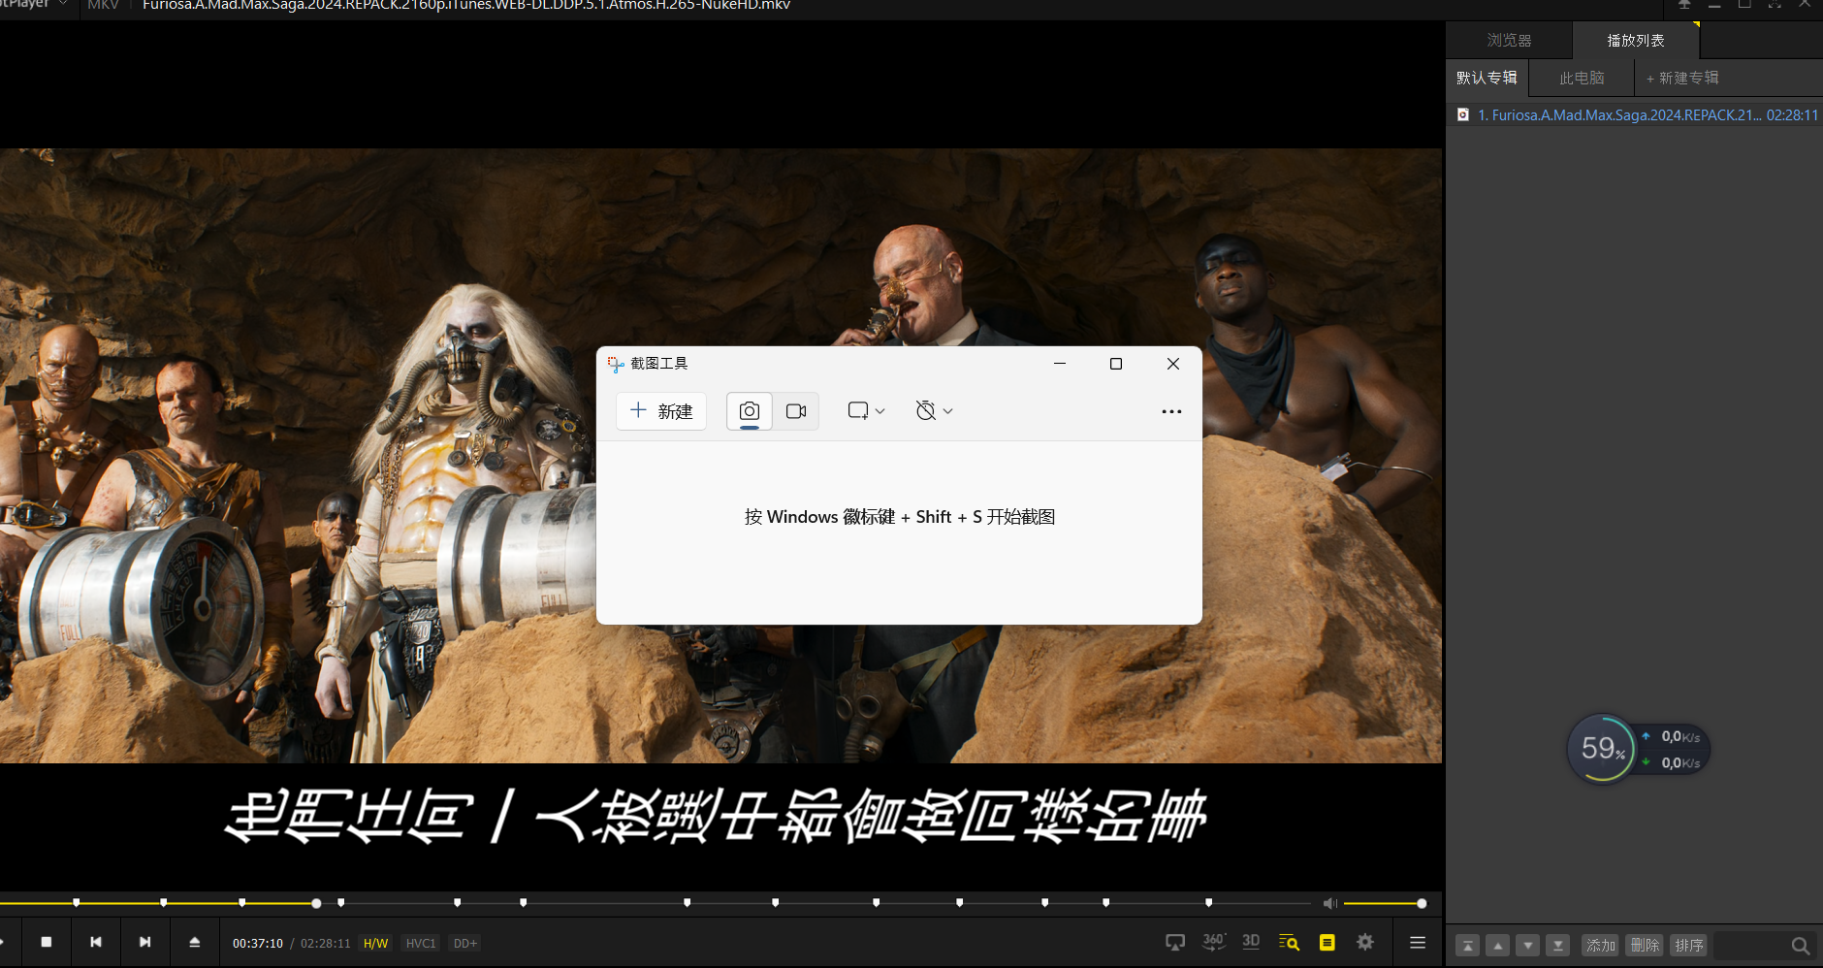Move playlist item down one

click(1528, 945)
